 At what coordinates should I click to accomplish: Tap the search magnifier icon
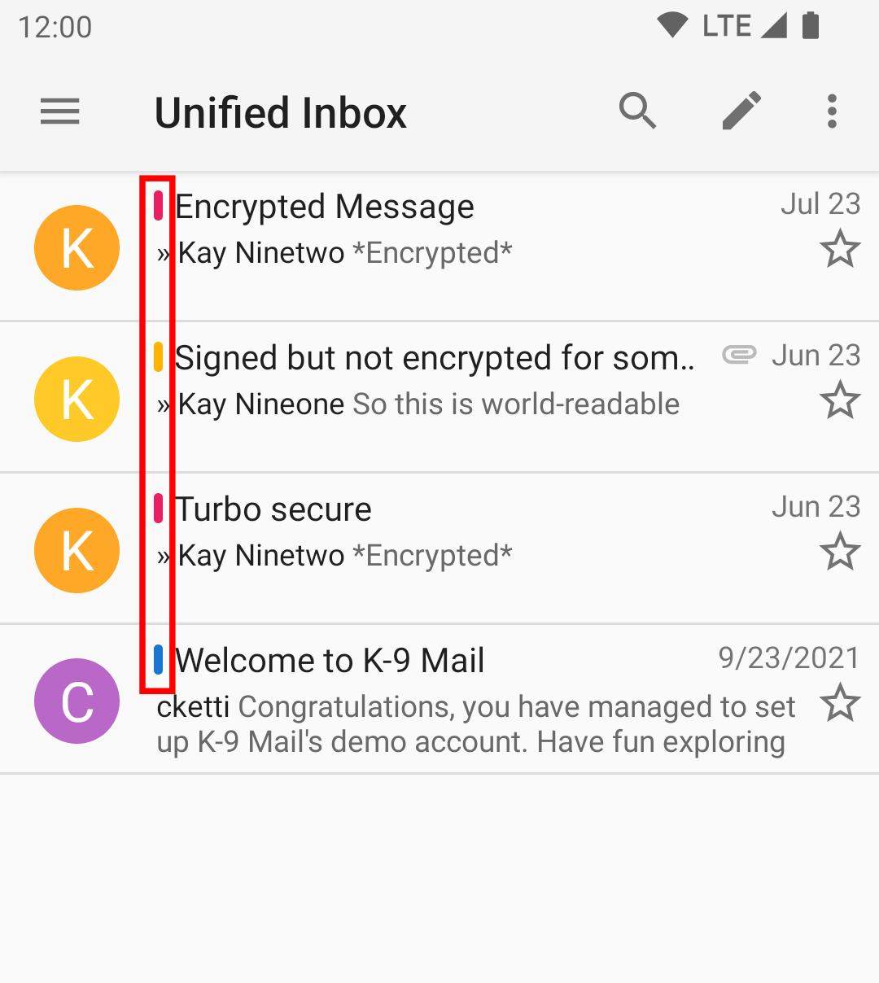pos(638,111)
